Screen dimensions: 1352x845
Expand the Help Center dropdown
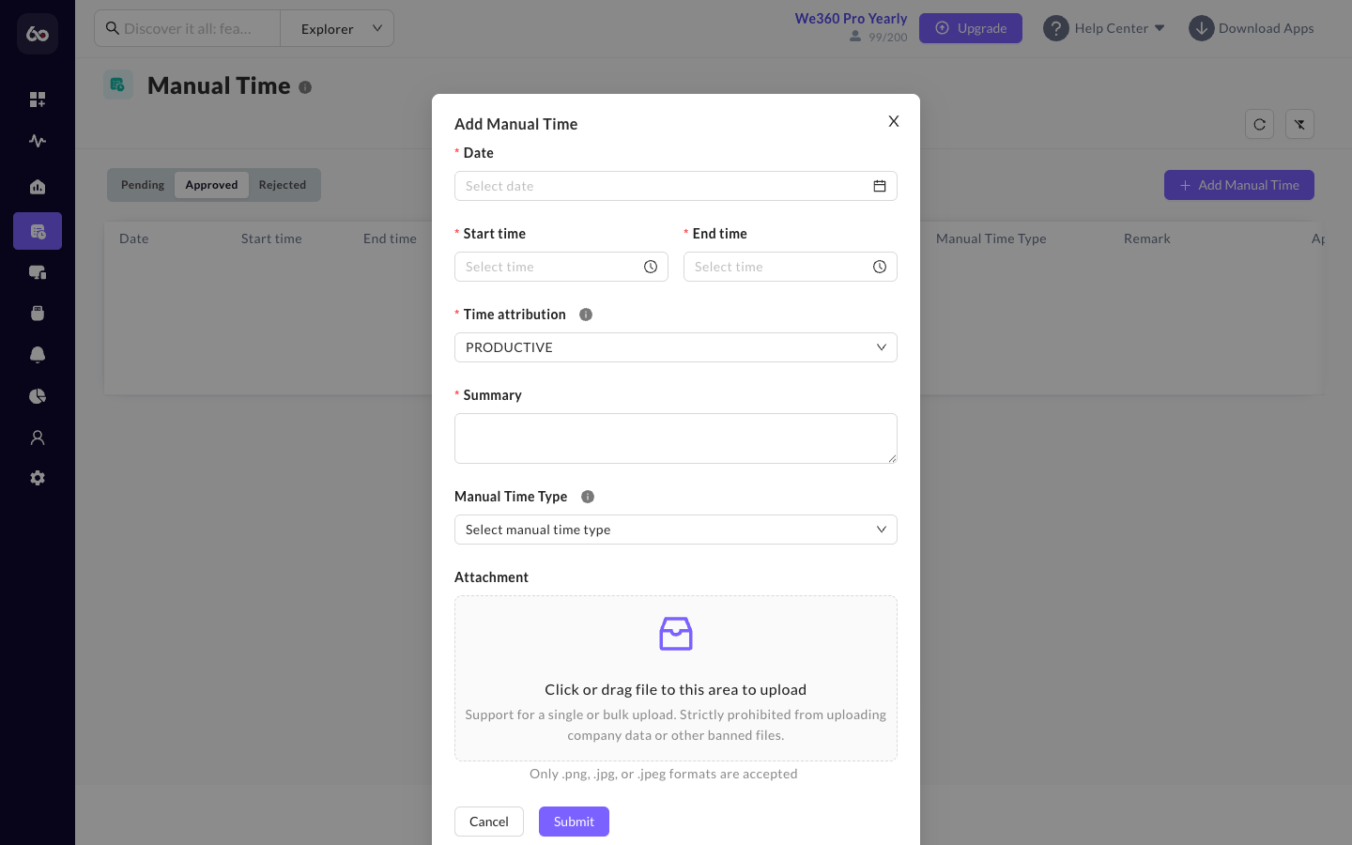coord(1105,28)
